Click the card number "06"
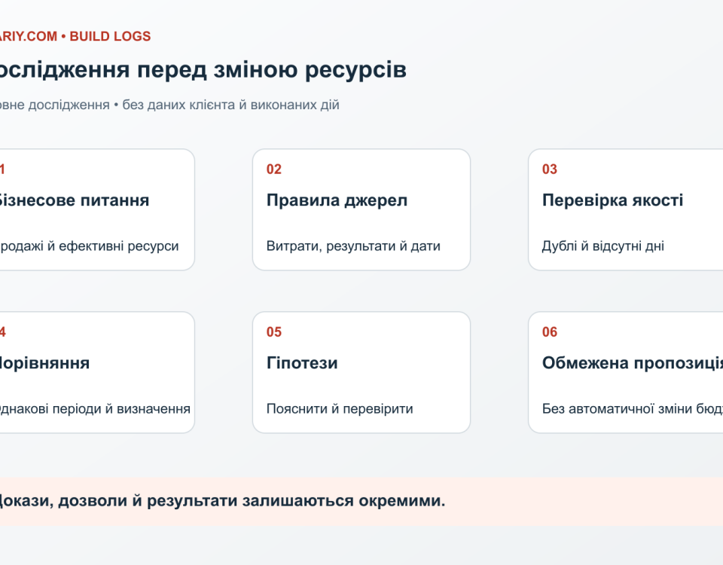723x565 pixels. pyautogui.click(x=550, y=332)
